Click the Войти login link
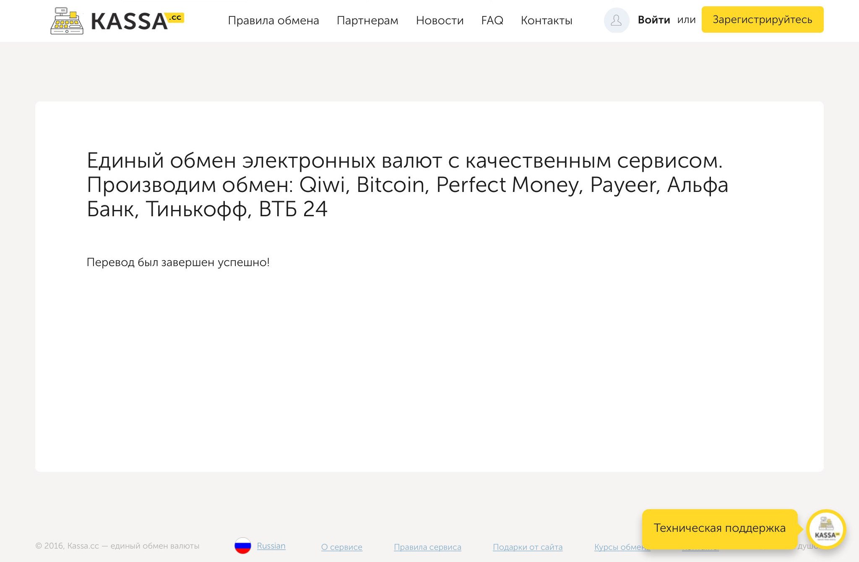 (653, 20)
